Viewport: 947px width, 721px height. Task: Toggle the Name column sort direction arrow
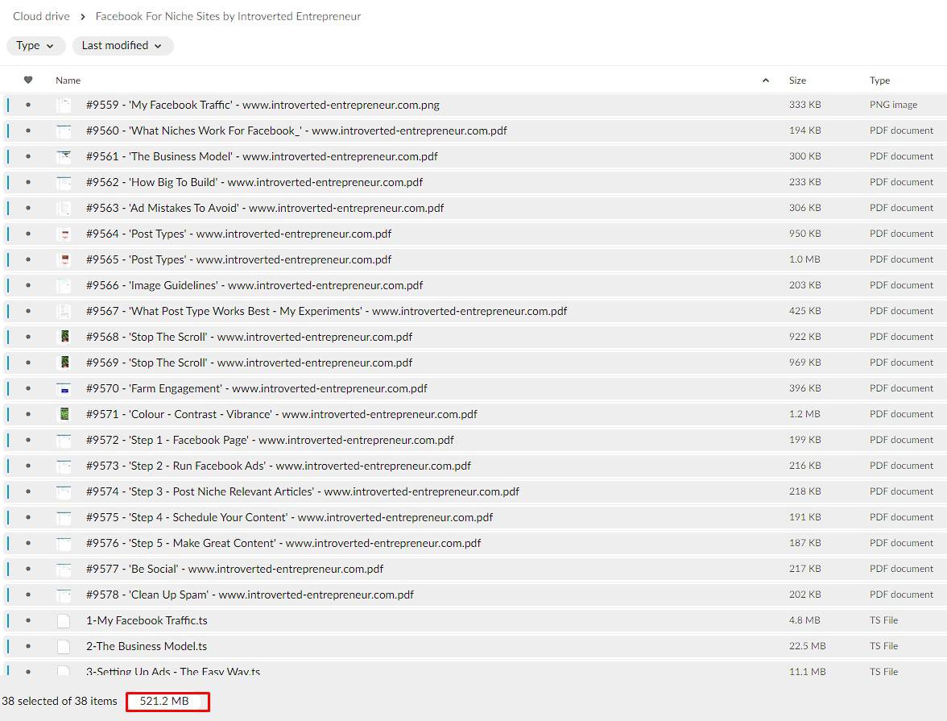point(765,81)
